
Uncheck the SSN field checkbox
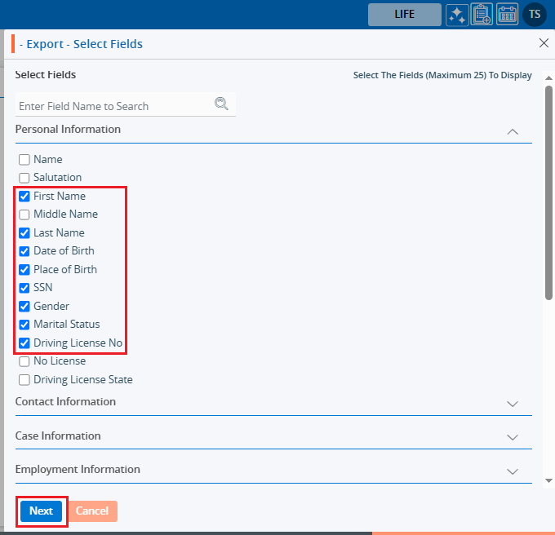24,288
